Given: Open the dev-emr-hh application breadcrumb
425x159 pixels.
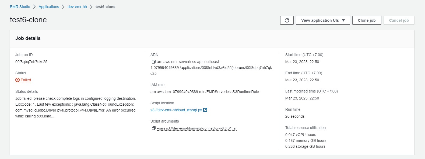Looking at the screenshot, I should coord(77,7).
